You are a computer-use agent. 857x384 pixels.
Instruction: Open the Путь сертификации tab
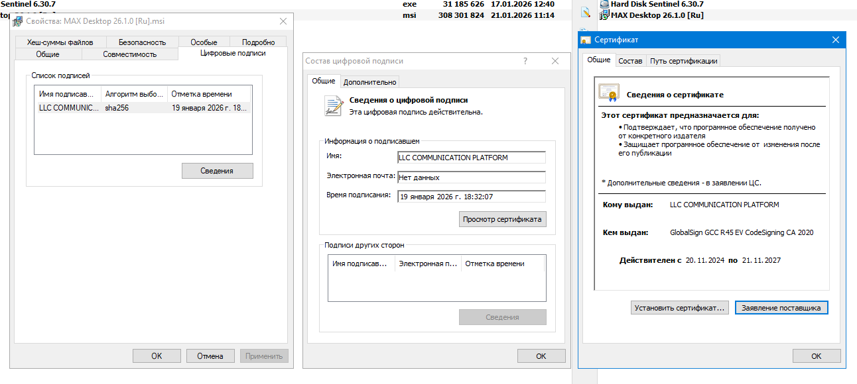[x=683, y=61]
